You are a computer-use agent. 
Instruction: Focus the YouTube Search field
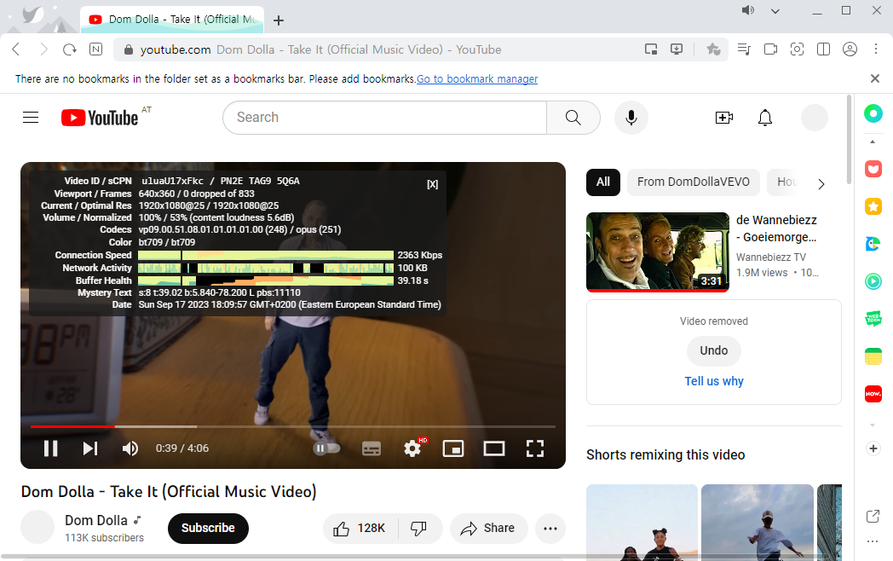(x=384, y=118)
